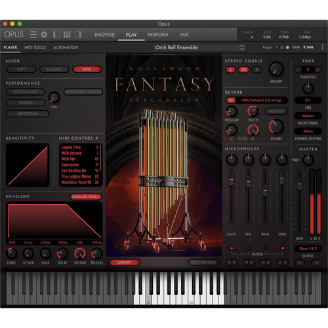
Task: Click the Close mic pan knob
Action: pos(232,159)
